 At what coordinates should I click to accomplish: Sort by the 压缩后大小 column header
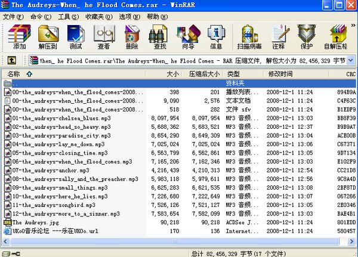[202, 74]
